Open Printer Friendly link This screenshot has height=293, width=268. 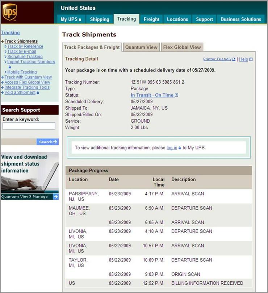[x=217, y=59]
